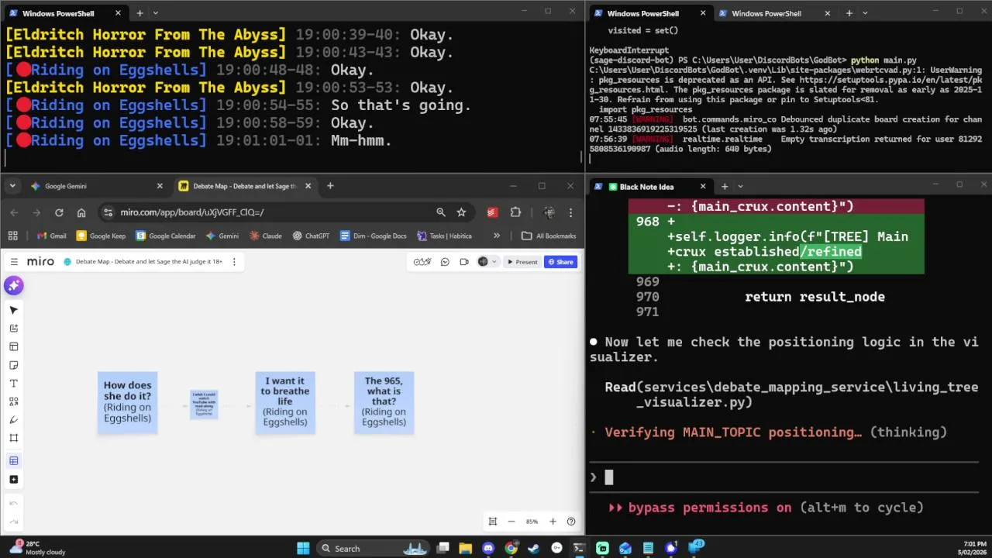The width and height of the screenshot is (992, 558).
Task: Select the 'I want to breathe life' sticky
Action: point(285,402)
